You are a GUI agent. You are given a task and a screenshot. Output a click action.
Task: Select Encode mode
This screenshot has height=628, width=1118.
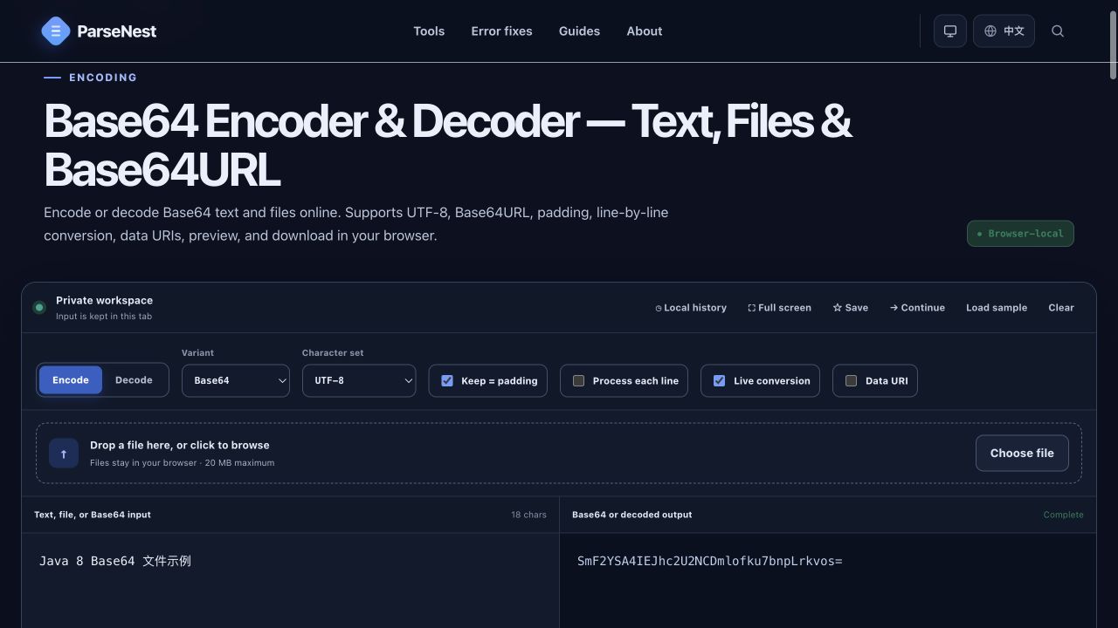[71, 380]
